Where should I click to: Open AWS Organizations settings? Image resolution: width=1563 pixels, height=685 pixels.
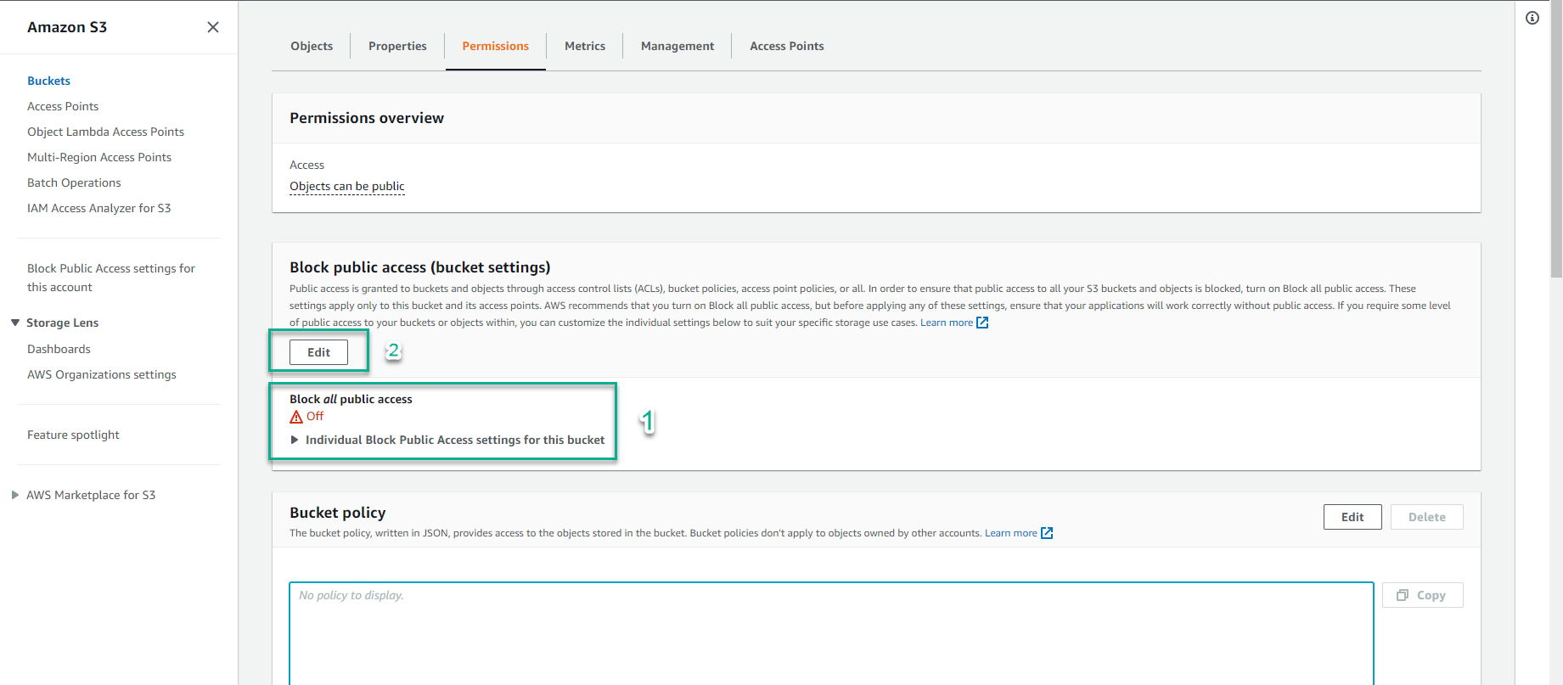point(102,374)
